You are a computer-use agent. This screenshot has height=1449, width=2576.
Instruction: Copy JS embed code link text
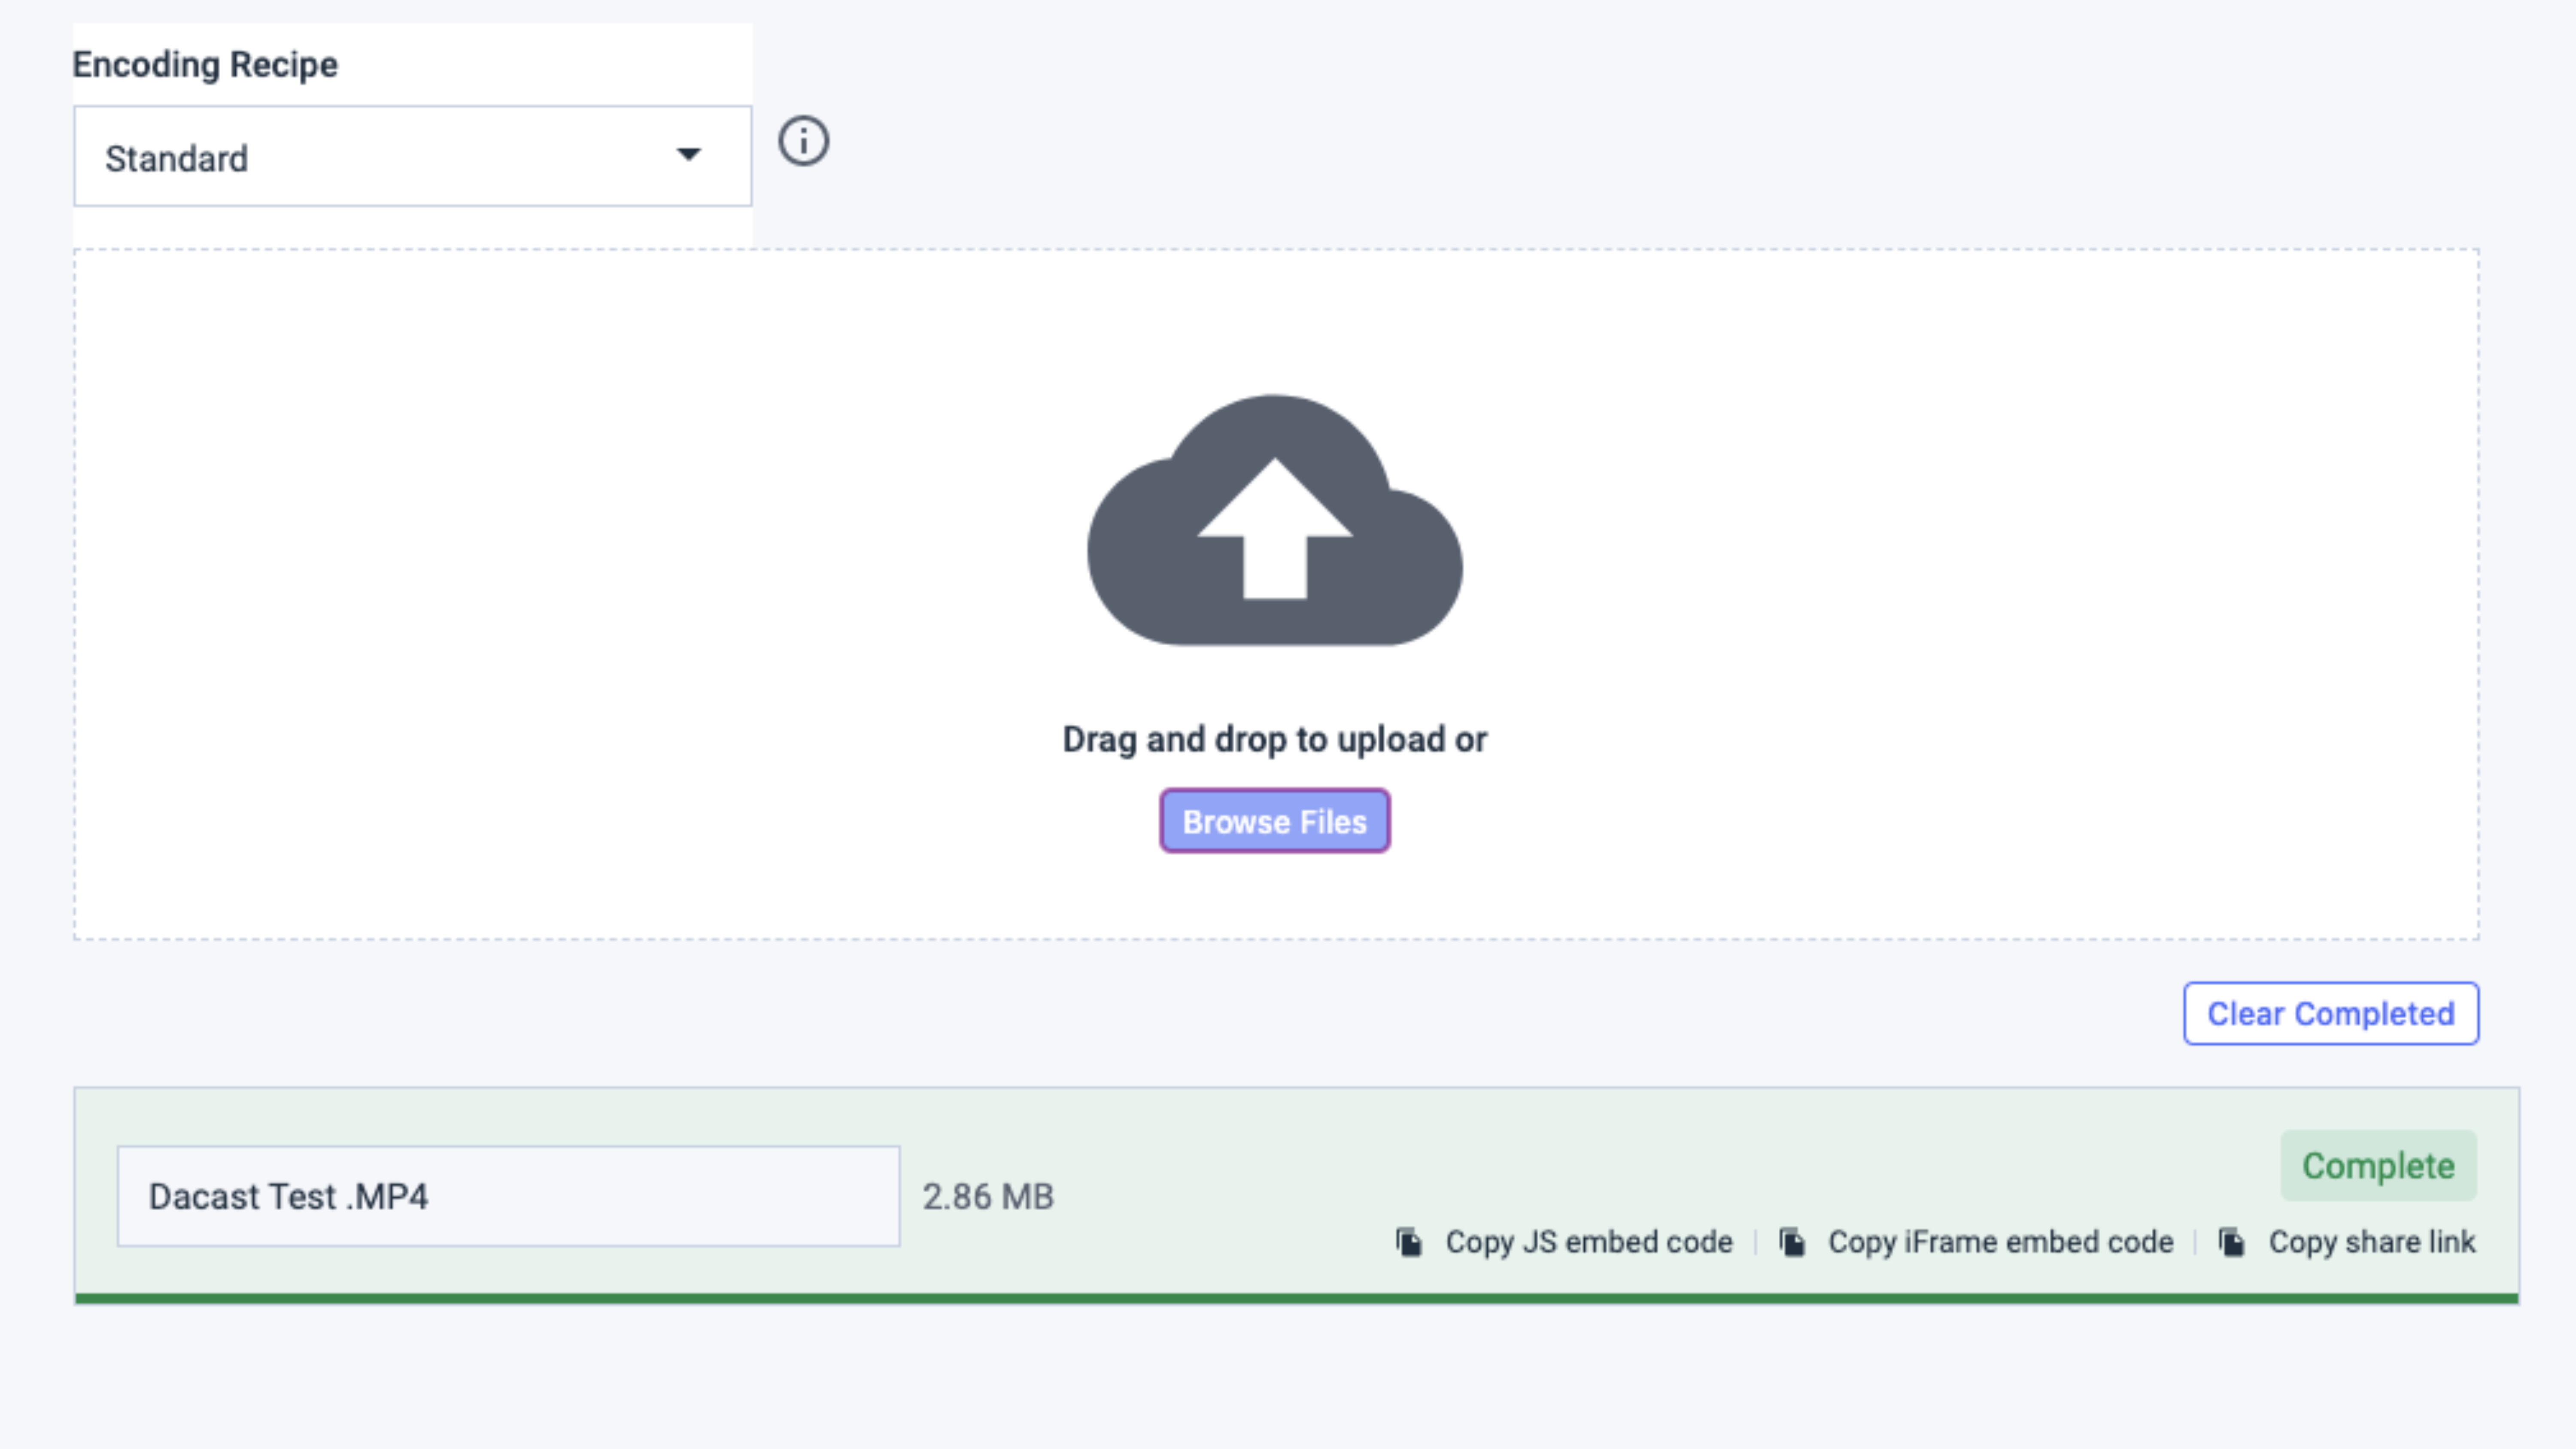pos(1589,1242)
